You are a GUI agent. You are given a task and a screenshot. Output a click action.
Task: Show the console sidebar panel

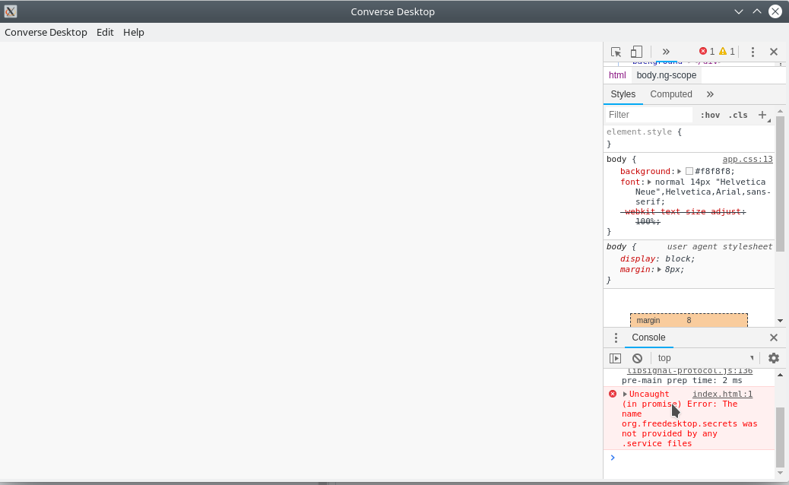click(x=616, y=357)
